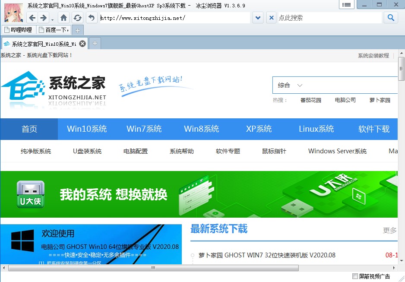Viewport: 405px width, 282px height.
Task: Click the vertical scrollbar thumb
Action: (x=401, y=69)
